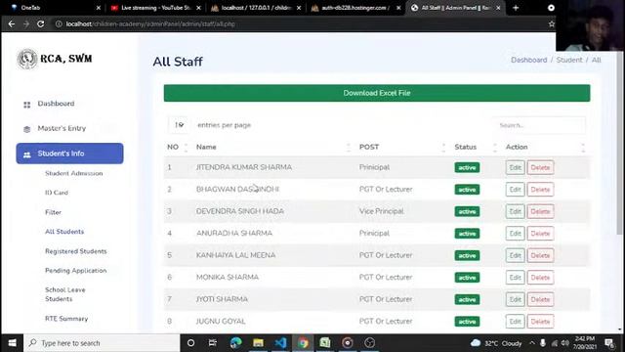Click active status badge for ANURADHA SHARMA
Screen dimensions: 625x352
(467, 234)
